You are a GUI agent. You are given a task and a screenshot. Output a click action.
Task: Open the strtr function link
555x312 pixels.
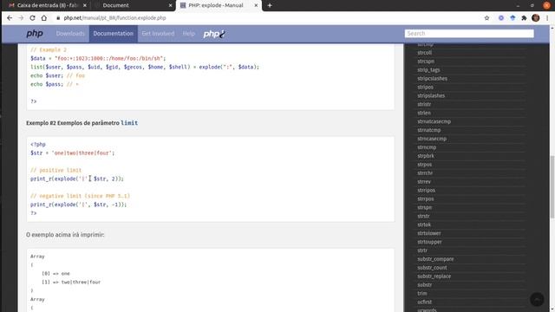(422, 250)
